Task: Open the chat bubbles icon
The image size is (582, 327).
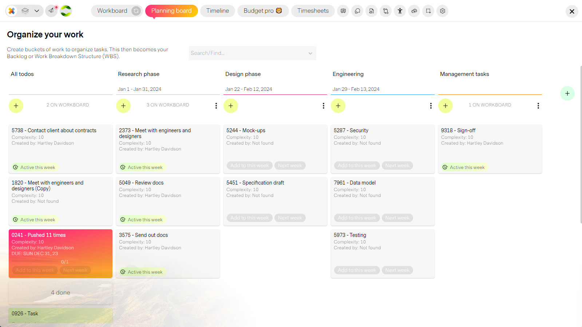Action: 357,11
